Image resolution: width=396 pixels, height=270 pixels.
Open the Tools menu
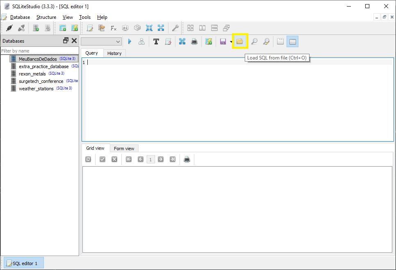(x=85, y=17)
